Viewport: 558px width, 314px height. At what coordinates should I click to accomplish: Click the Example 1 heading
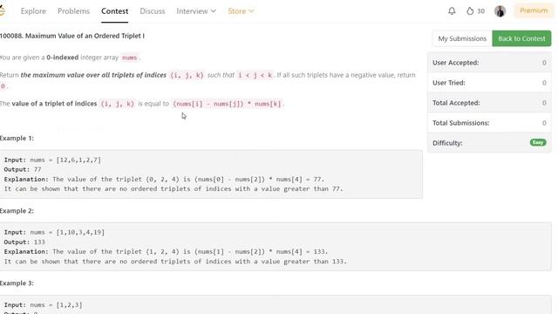tap(17, 138)
